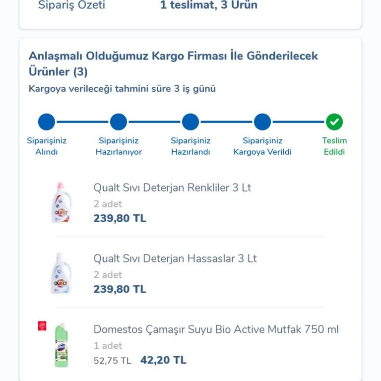Image resolution: width=381 pixels, height=381 pixels.
Task: Click the Sipariş Özeti label
Action: [x=71, y=6]
